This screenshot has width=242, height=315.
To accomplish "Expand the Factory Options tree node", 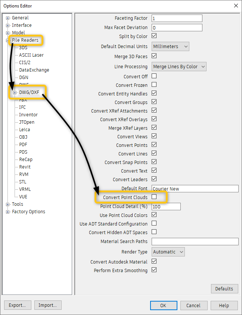I will (8, 211).
